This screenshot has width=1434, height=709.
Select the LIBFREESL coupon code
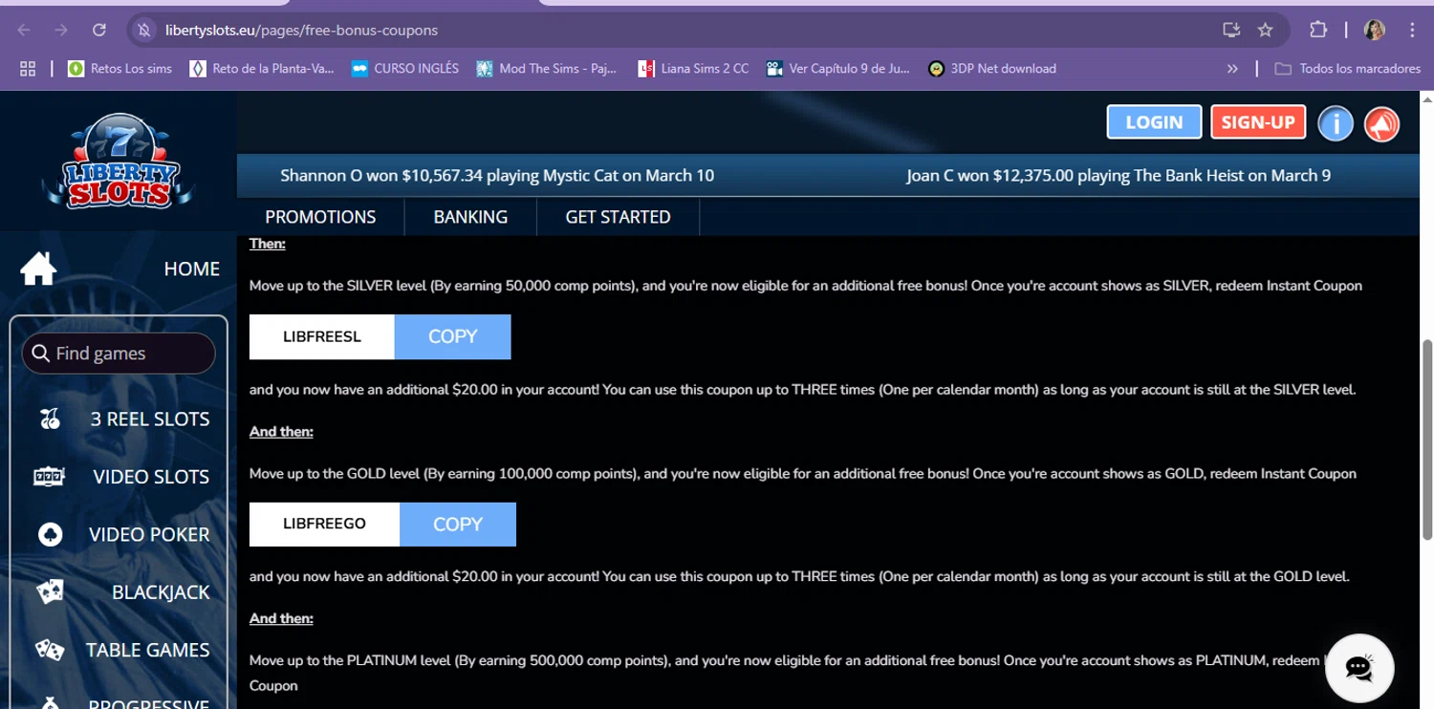tap(322, 336)
